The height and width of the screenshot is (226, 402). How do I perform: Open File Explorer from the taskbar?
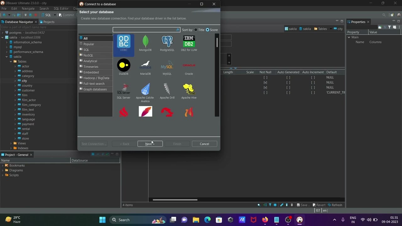(x=196, y=220)
